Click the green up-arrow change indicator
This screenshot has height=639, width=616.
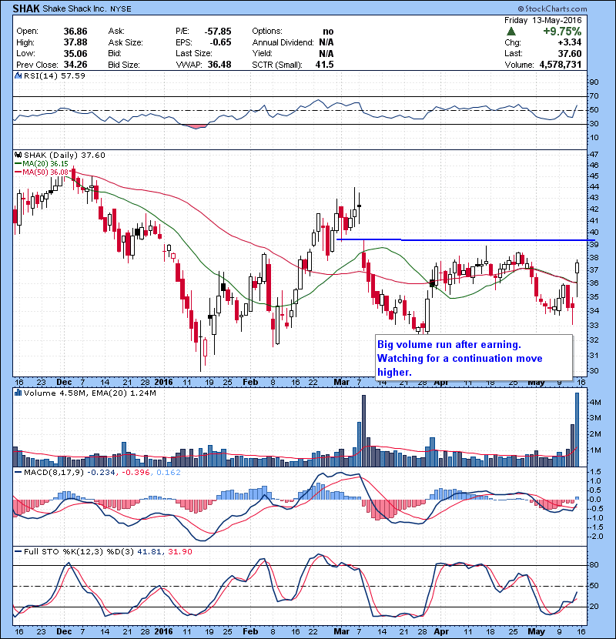pos(511,32)
